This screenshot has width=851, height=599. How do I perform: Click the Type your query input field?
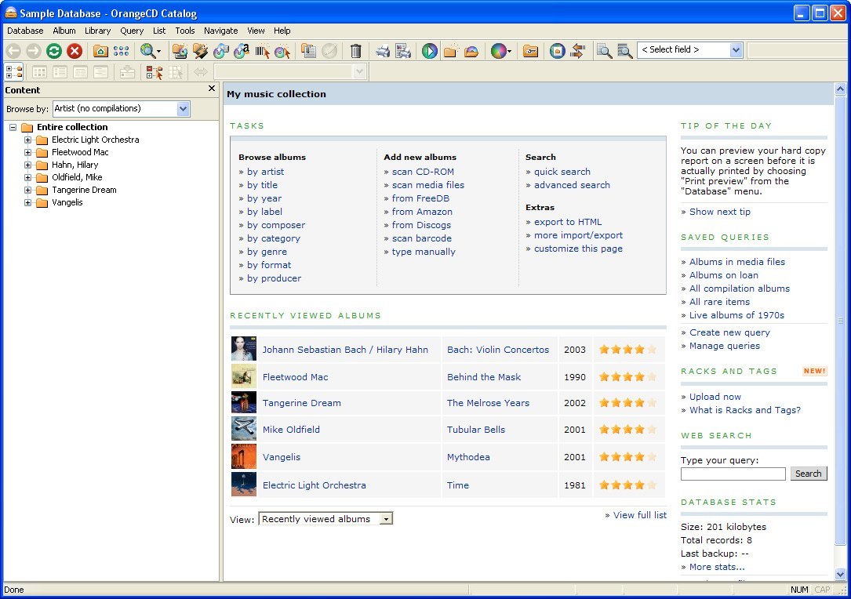[733, 474]
